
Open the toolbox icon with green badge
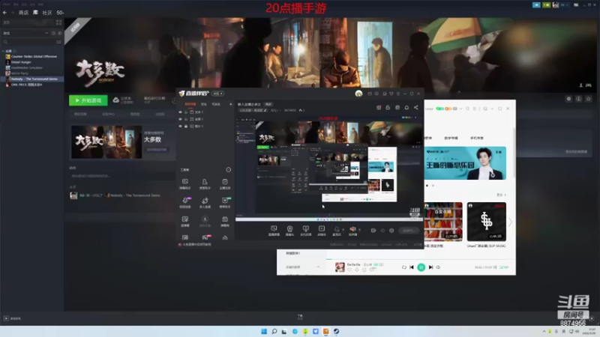tap(225, 202)
